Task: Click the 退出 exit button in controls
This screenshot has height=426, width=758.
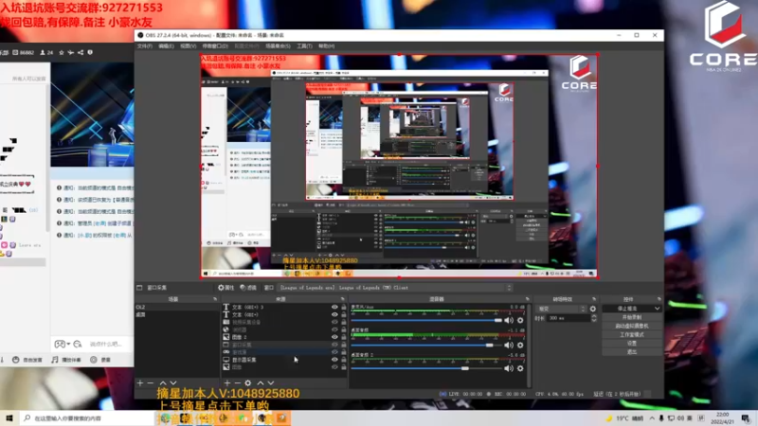Action: (x=632, y=351)
